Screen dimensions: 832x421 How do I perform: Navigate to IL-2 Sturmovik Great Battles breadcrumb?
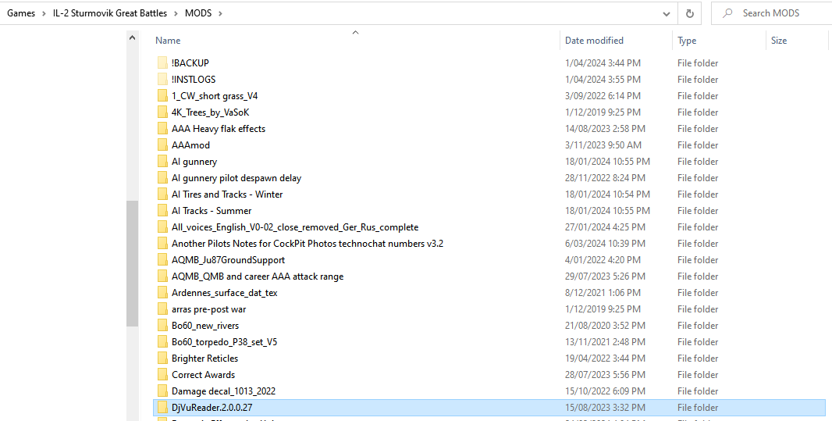pyautogui.click(x=110, y=13)
